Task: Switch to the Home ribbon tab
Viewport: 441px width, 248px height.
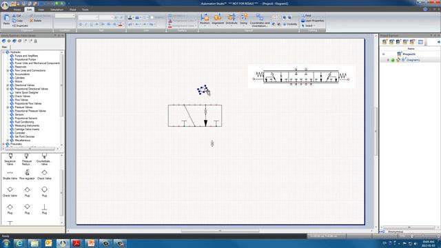Action: click(x=17, y=10)
